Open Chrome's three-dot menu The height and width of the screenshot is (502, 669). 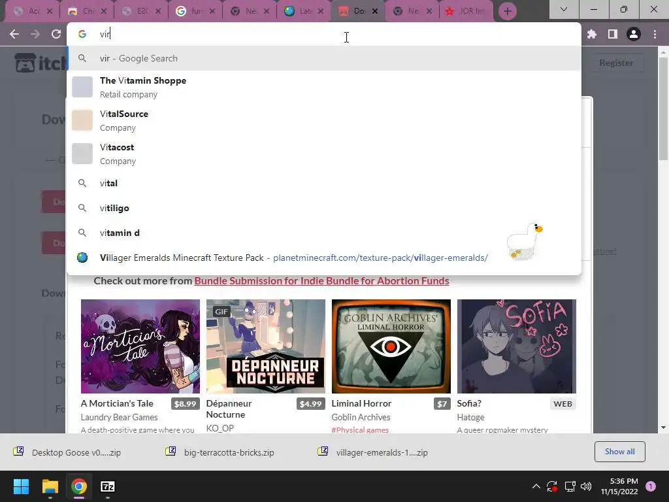point(655,34)
